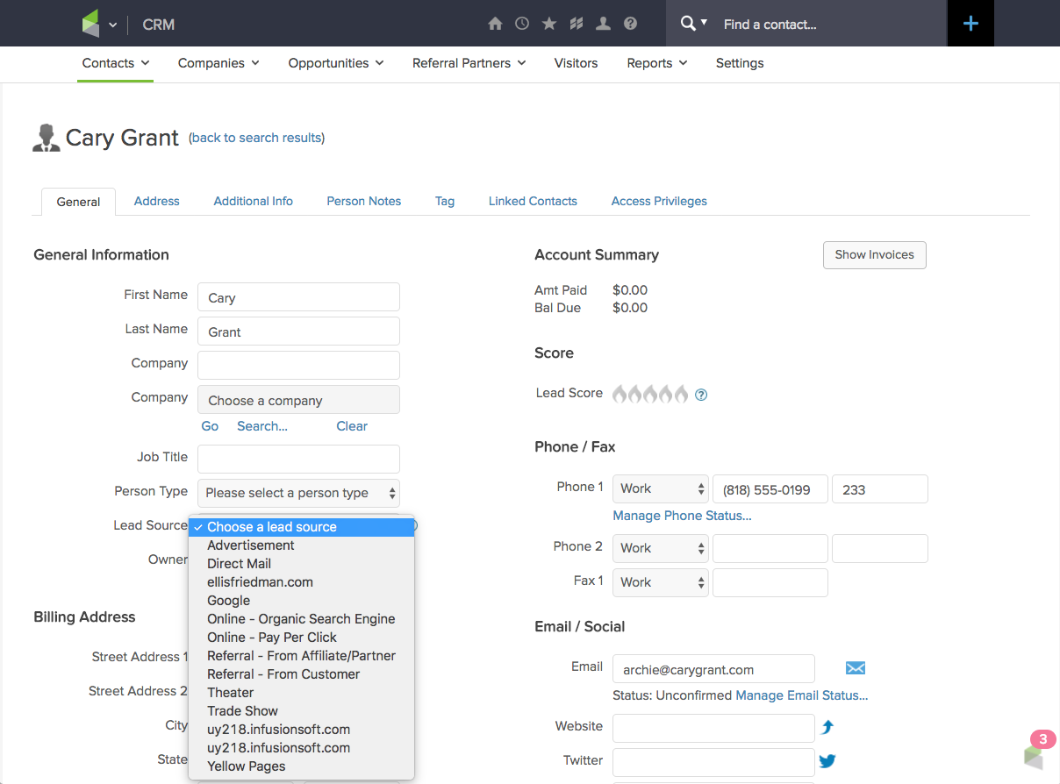Open the Person Type dropdown
The height and width of the screenshot is (784, 1060).
(x=298, y=494)
